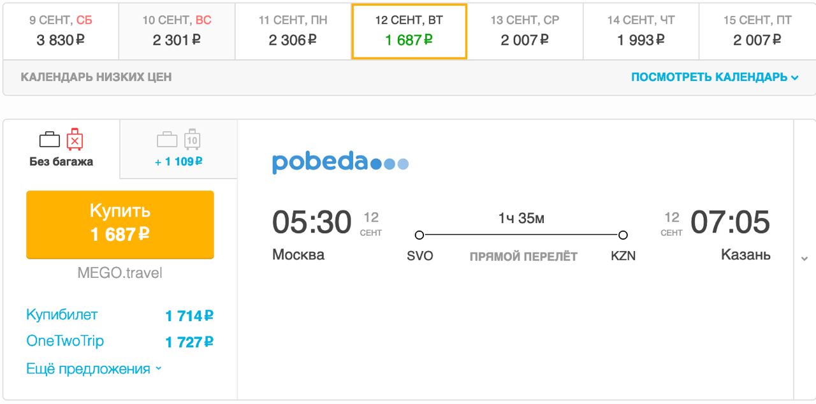Select the Без багажа fare tab
Viewport: 816px width, 404px height.
pyautogui.click(x=61, y=148)
